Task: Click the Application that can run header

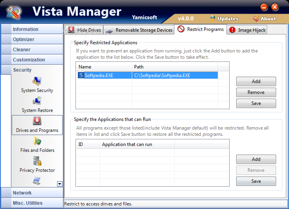Action: 137,144
